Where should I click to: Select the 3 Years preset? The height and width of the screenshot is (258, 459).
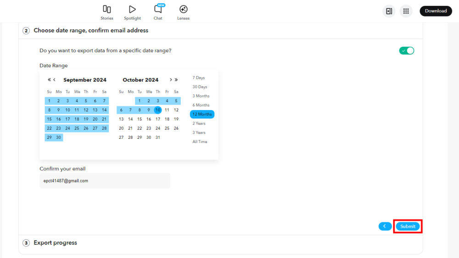click(x=199, y=132)
